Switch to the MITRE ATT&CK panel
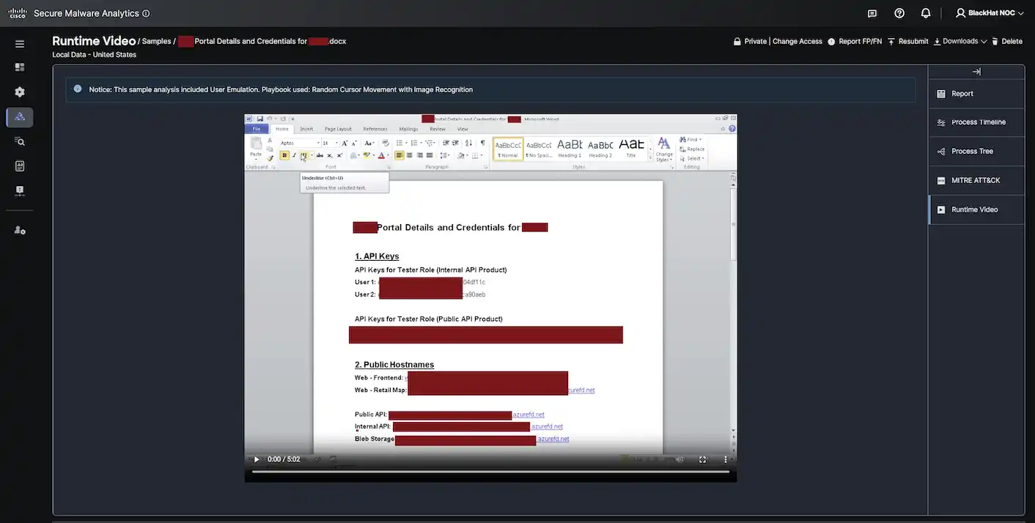1035x523 pixels. [x=970, y=180]
